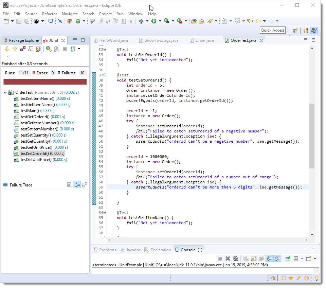Screen dimensions: 326x288
Task: Switch to the Order.java editor tab
Action: click(202, 40)
